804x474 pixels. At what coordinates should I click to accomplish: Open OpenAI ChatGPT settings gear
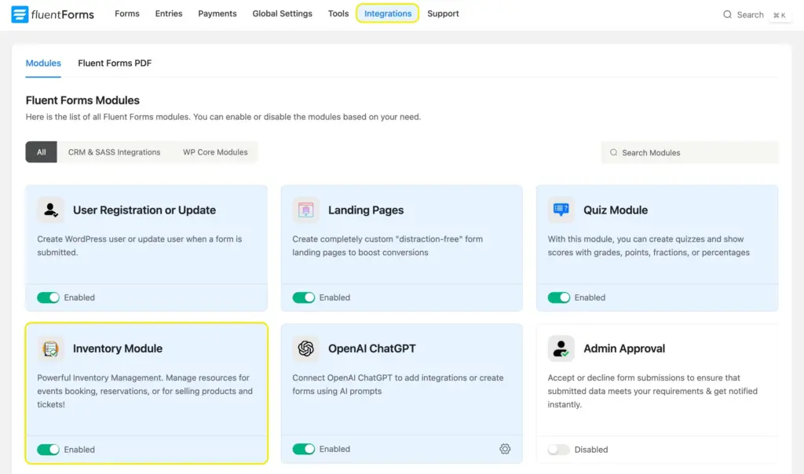tap(505, 449)
